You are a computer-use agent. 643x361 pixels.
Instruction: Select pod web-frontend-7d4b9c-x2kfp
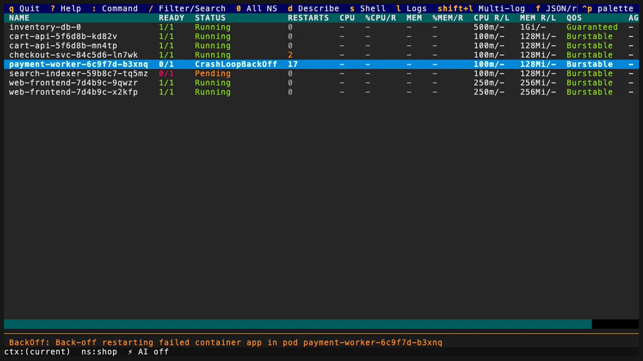[x=321, y=92]
